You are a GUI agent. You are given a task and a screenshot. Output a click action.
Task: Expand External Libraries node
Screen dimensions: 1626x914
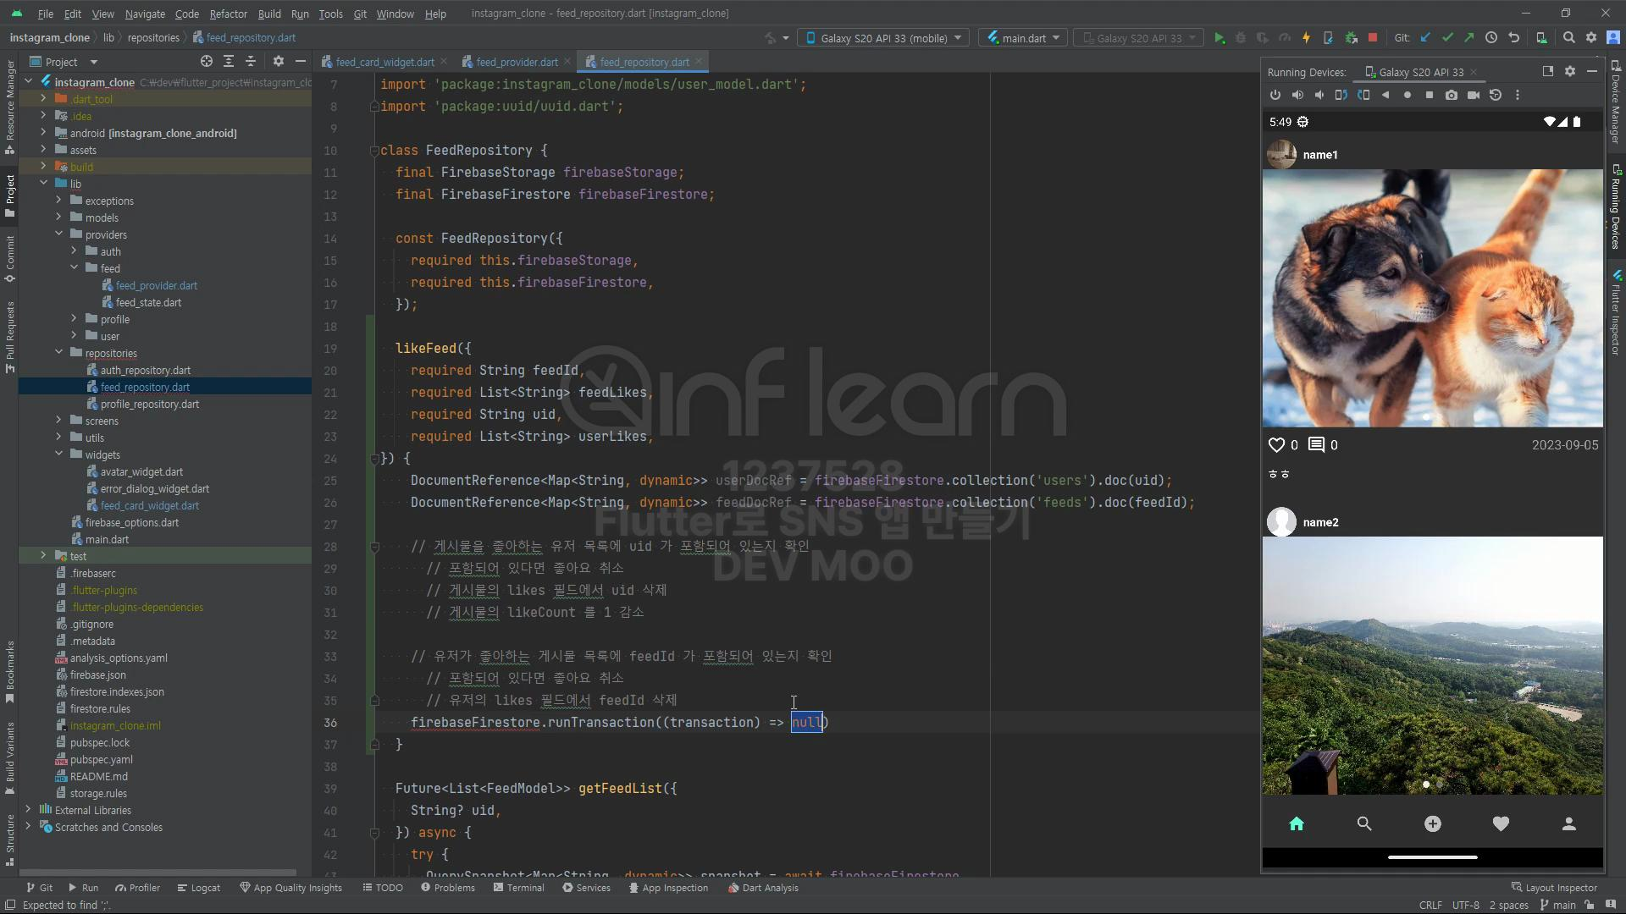coord(28,810)
